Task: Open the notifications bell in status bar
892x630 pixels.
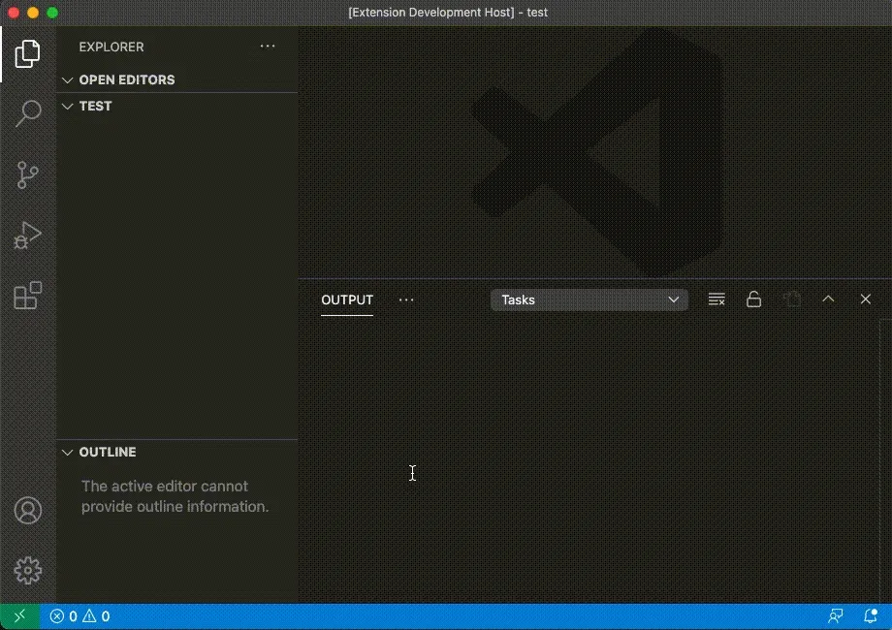Action: pos(870,616)
